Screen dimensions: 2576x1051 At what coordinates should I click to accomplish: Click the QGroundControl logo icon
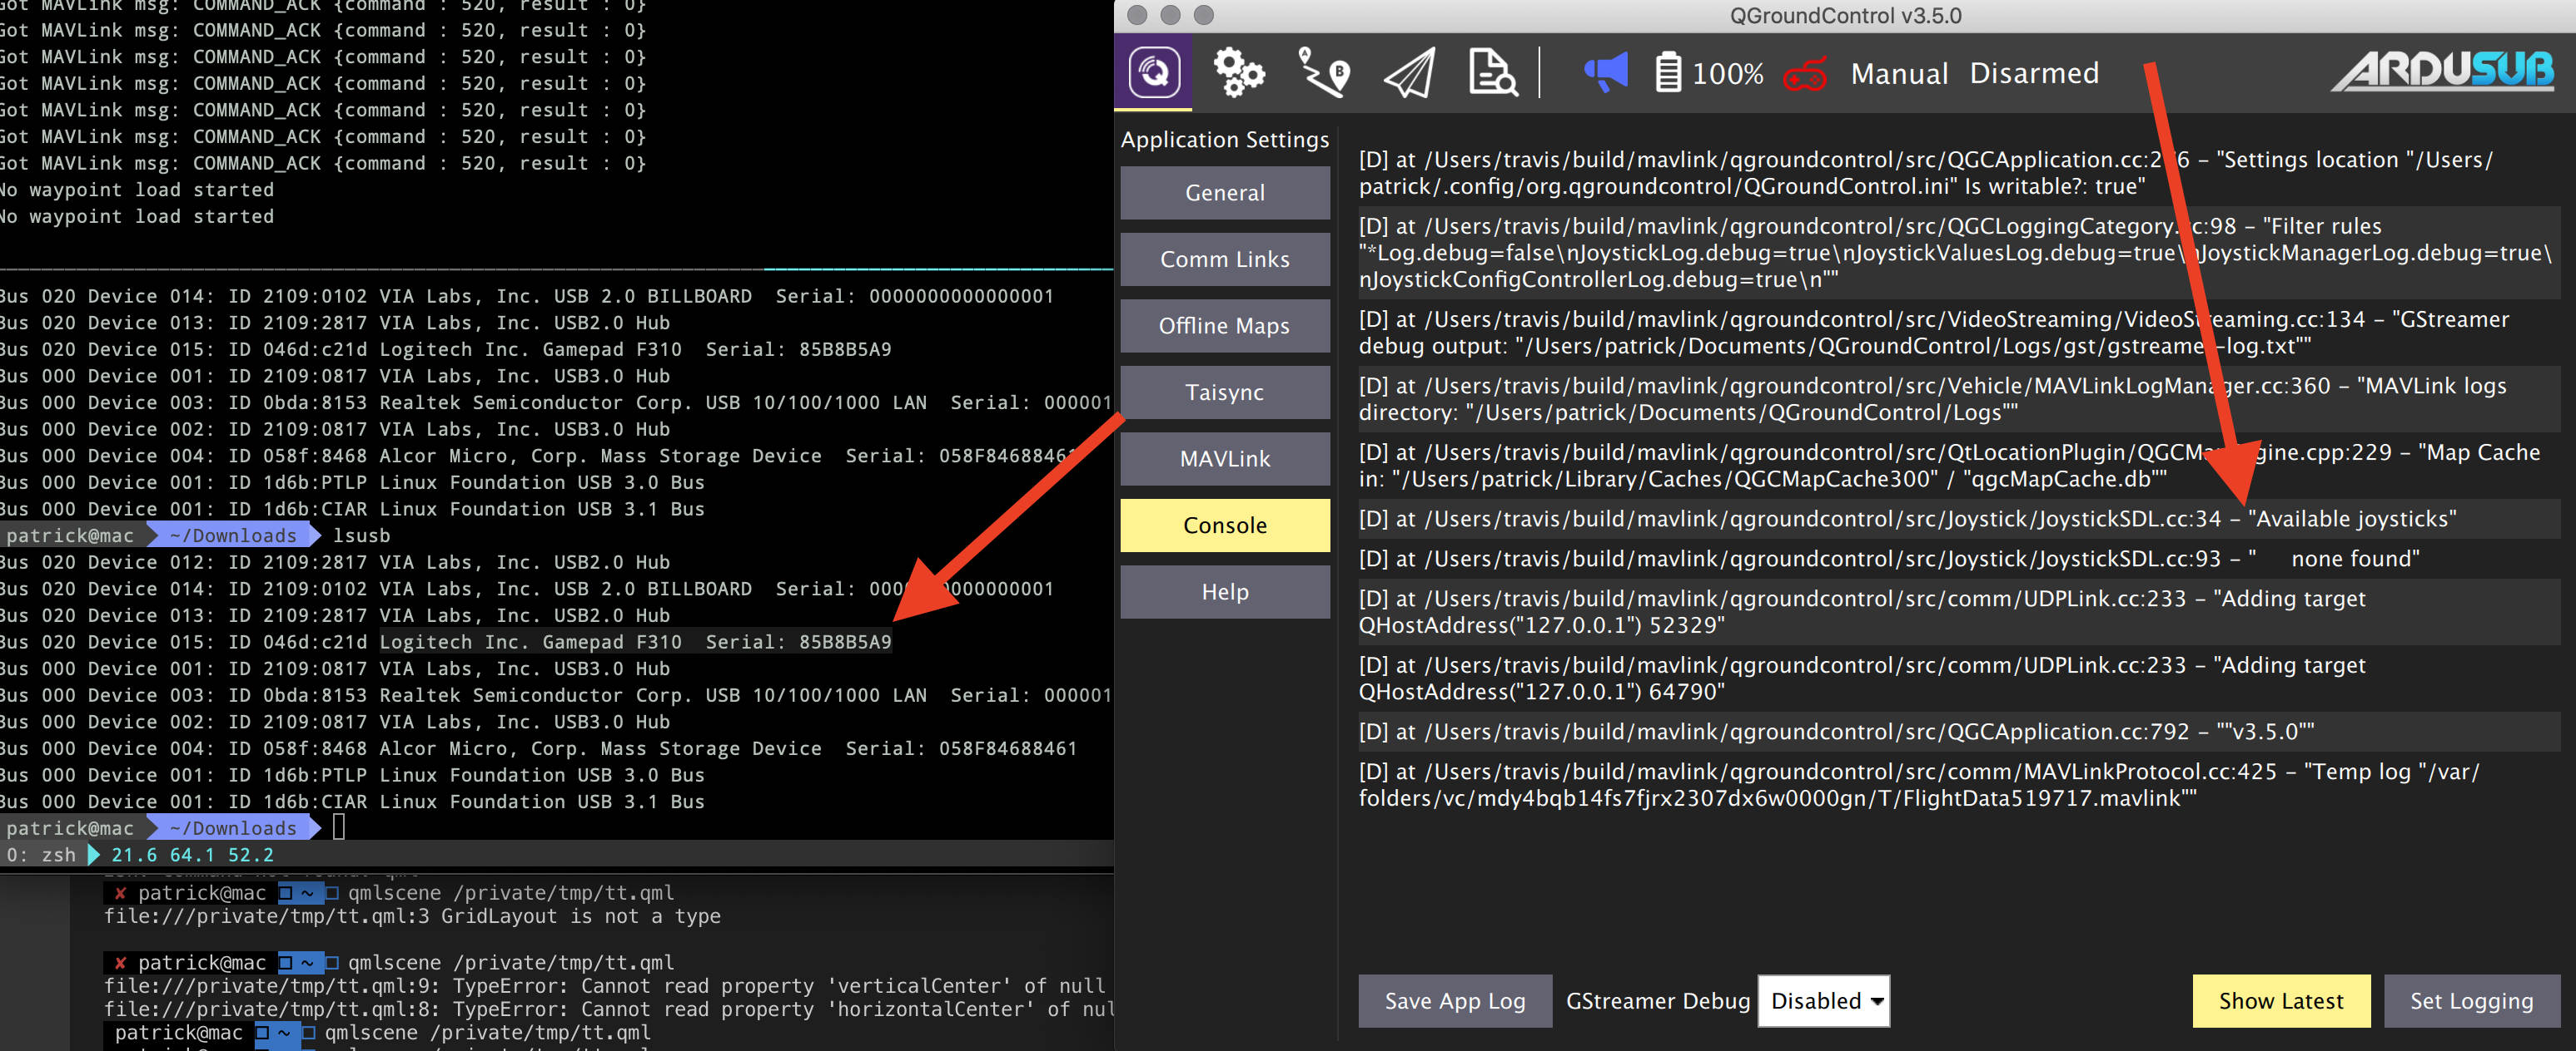tap(1154, 72)
